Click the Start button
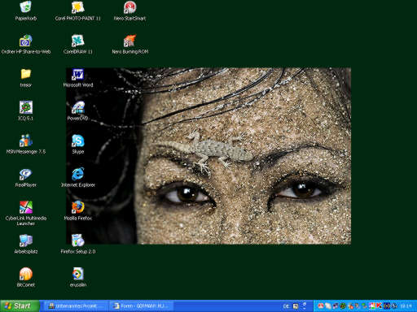 [20, 306]
